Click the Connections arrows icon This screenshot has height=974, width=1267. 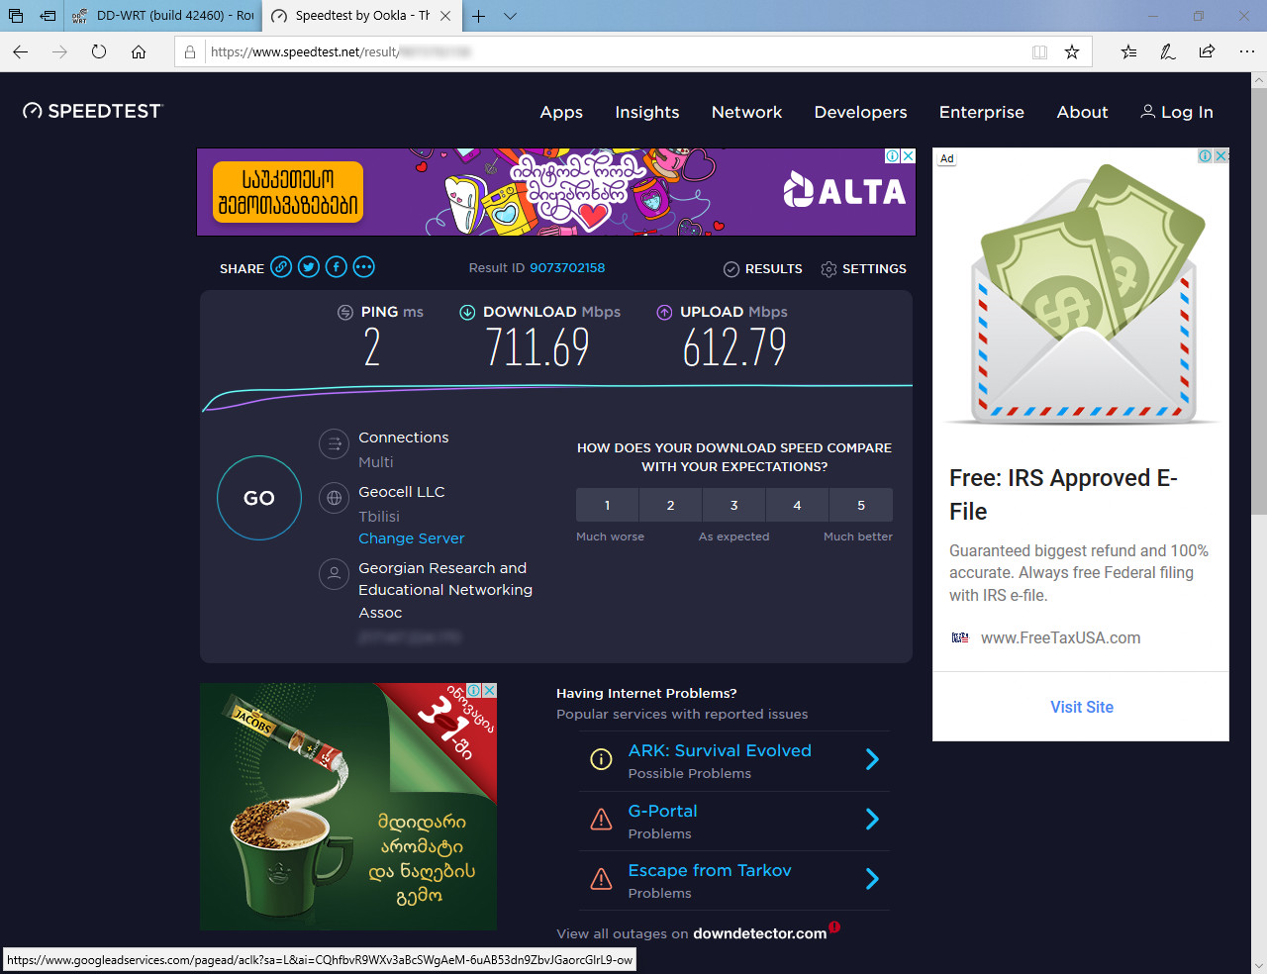click(x=335, y=443)
